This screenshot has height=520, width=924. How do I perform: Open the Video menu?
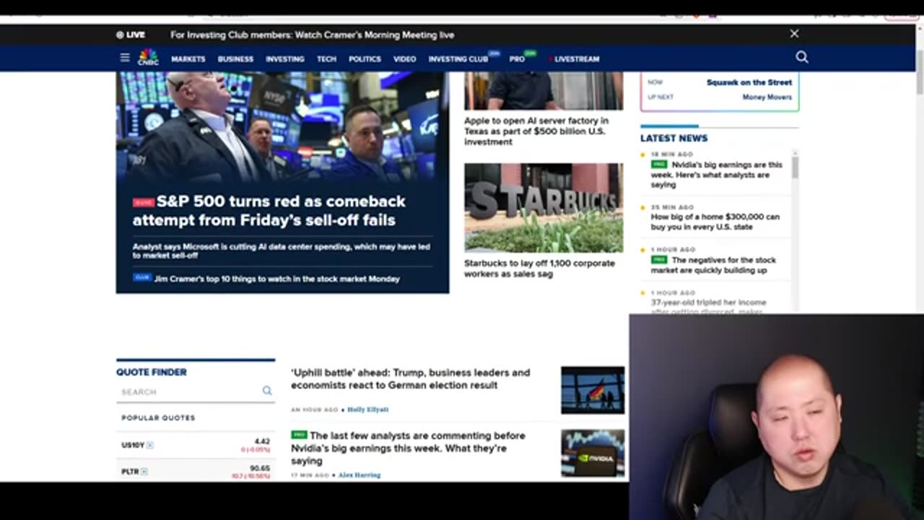click(x=404, y=59)
